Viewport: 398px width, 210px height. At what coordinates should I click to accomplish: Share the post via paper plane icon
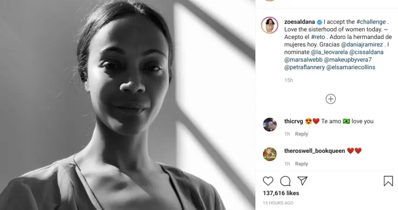[x=302, y=181]
